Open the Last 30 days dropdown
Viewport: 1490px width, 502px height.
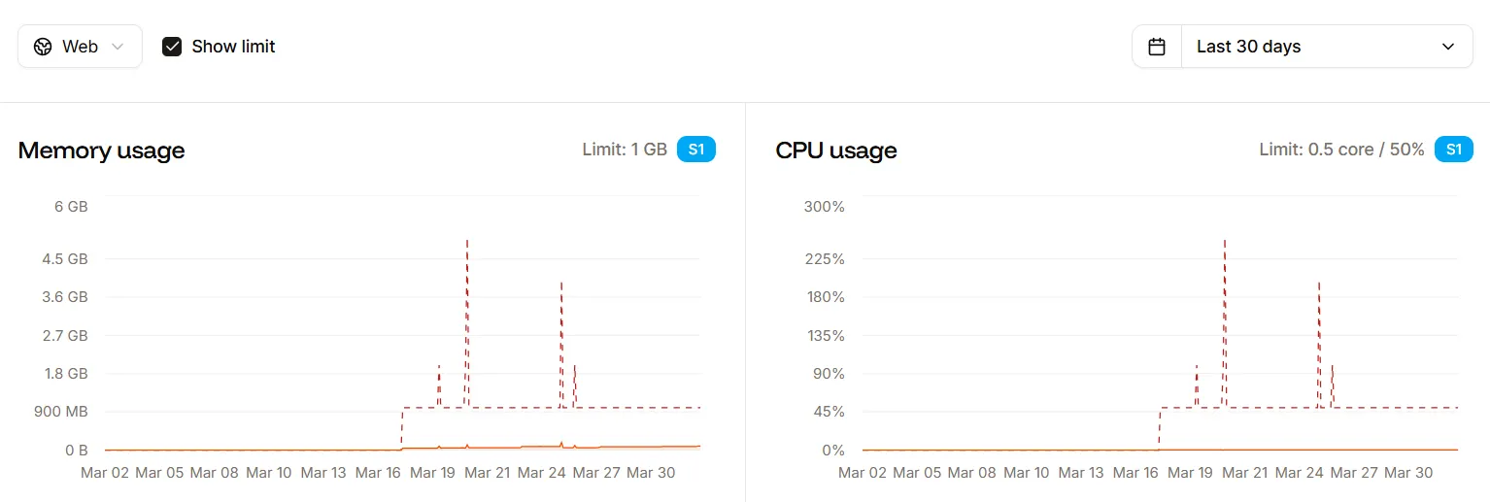point(1326,47)
